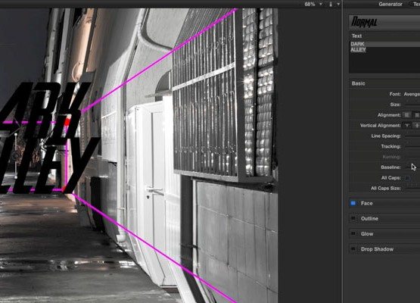420x303 pixels.
Task: Enable the Outline checkbox
Action: (353, 218)
